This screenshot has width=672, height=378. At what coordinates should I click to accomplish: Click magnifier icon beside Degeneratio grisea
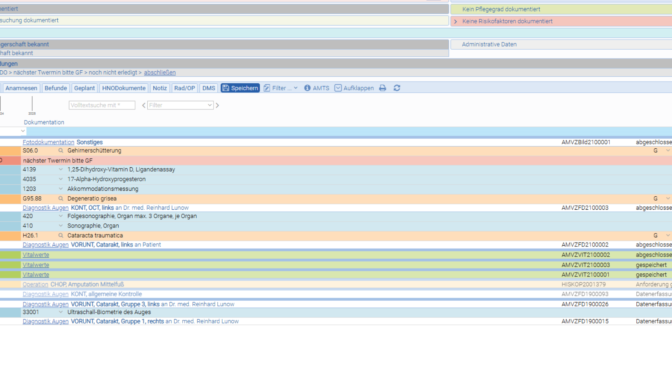tap(61, 198)
